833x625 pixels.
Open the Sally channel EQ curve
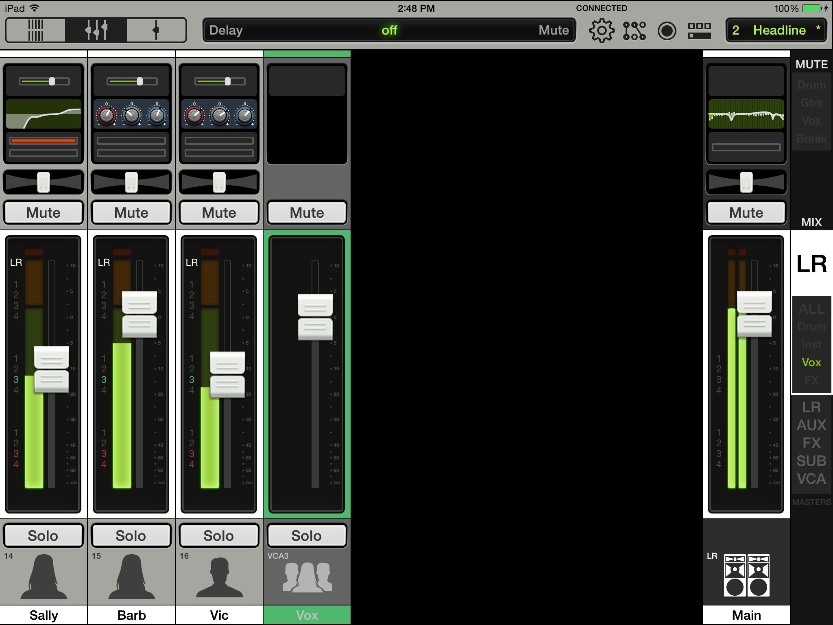point(44,114)
